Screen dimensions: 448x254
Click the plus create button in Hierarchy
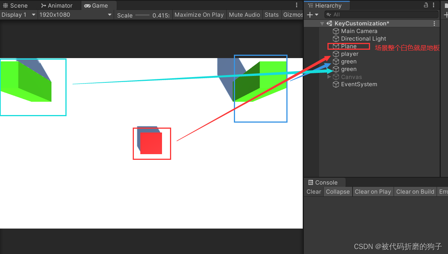(x=310, y=14)
